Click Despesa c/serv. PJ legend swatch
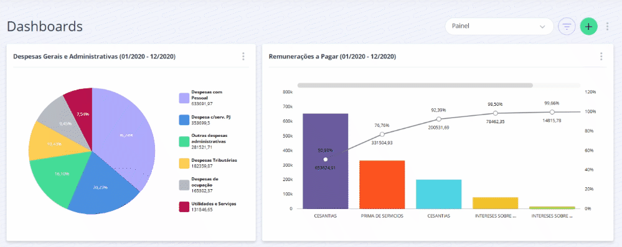Image resolution: width=622 pixels, height=247 pixels. tap(184, 119)
